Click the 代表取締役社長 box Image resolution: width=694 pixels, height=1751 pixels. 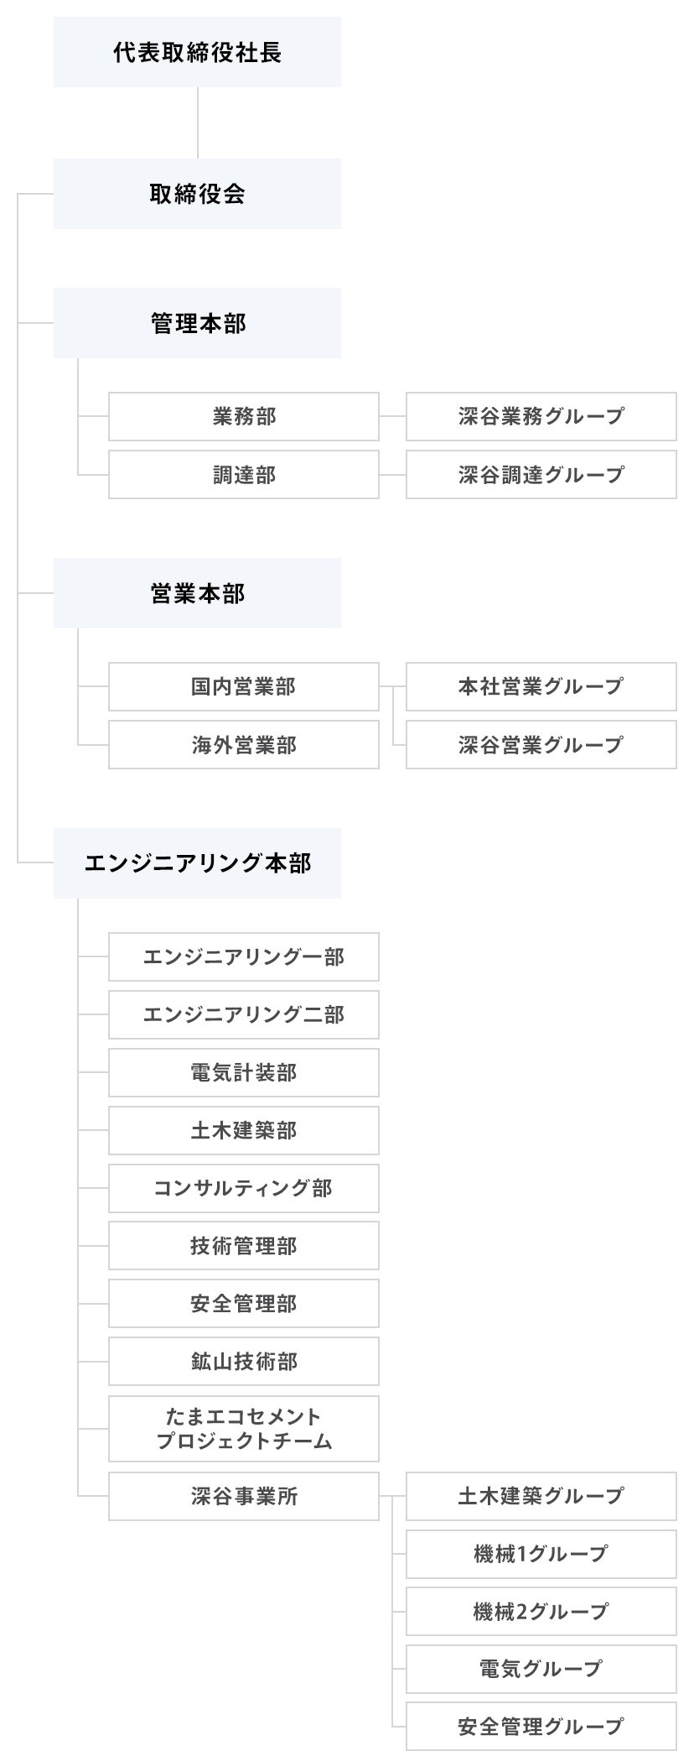[197, 52]
